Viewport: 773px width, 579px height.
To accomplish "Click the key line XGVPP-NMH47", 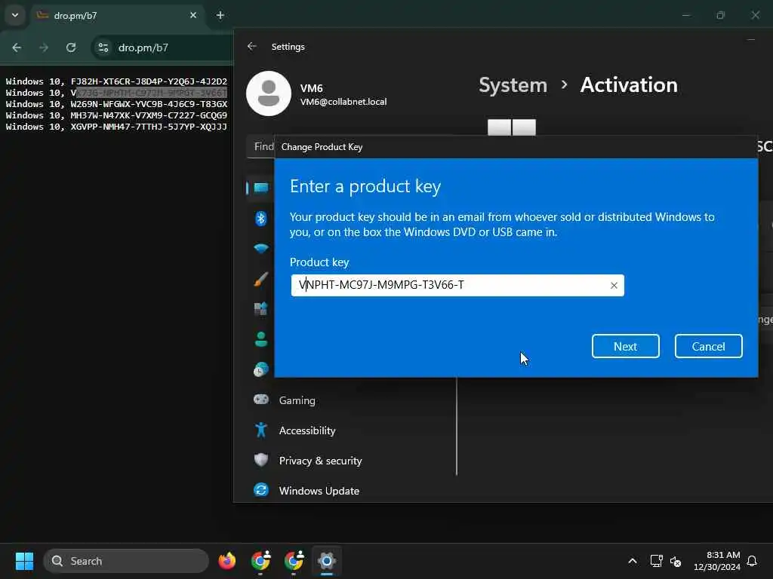I will 116,127.
